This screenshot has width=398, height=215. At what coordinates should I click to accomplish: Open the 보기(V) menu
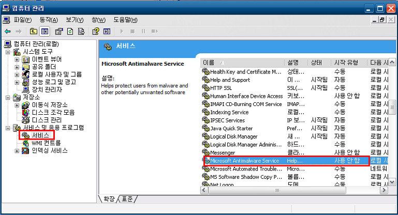click(x=75, y=20)
